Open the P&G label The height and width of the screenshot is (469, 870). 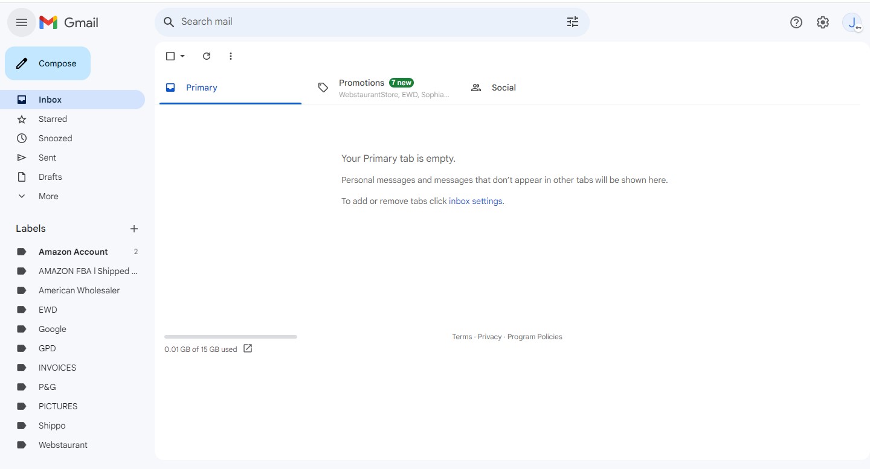point(72,387)
